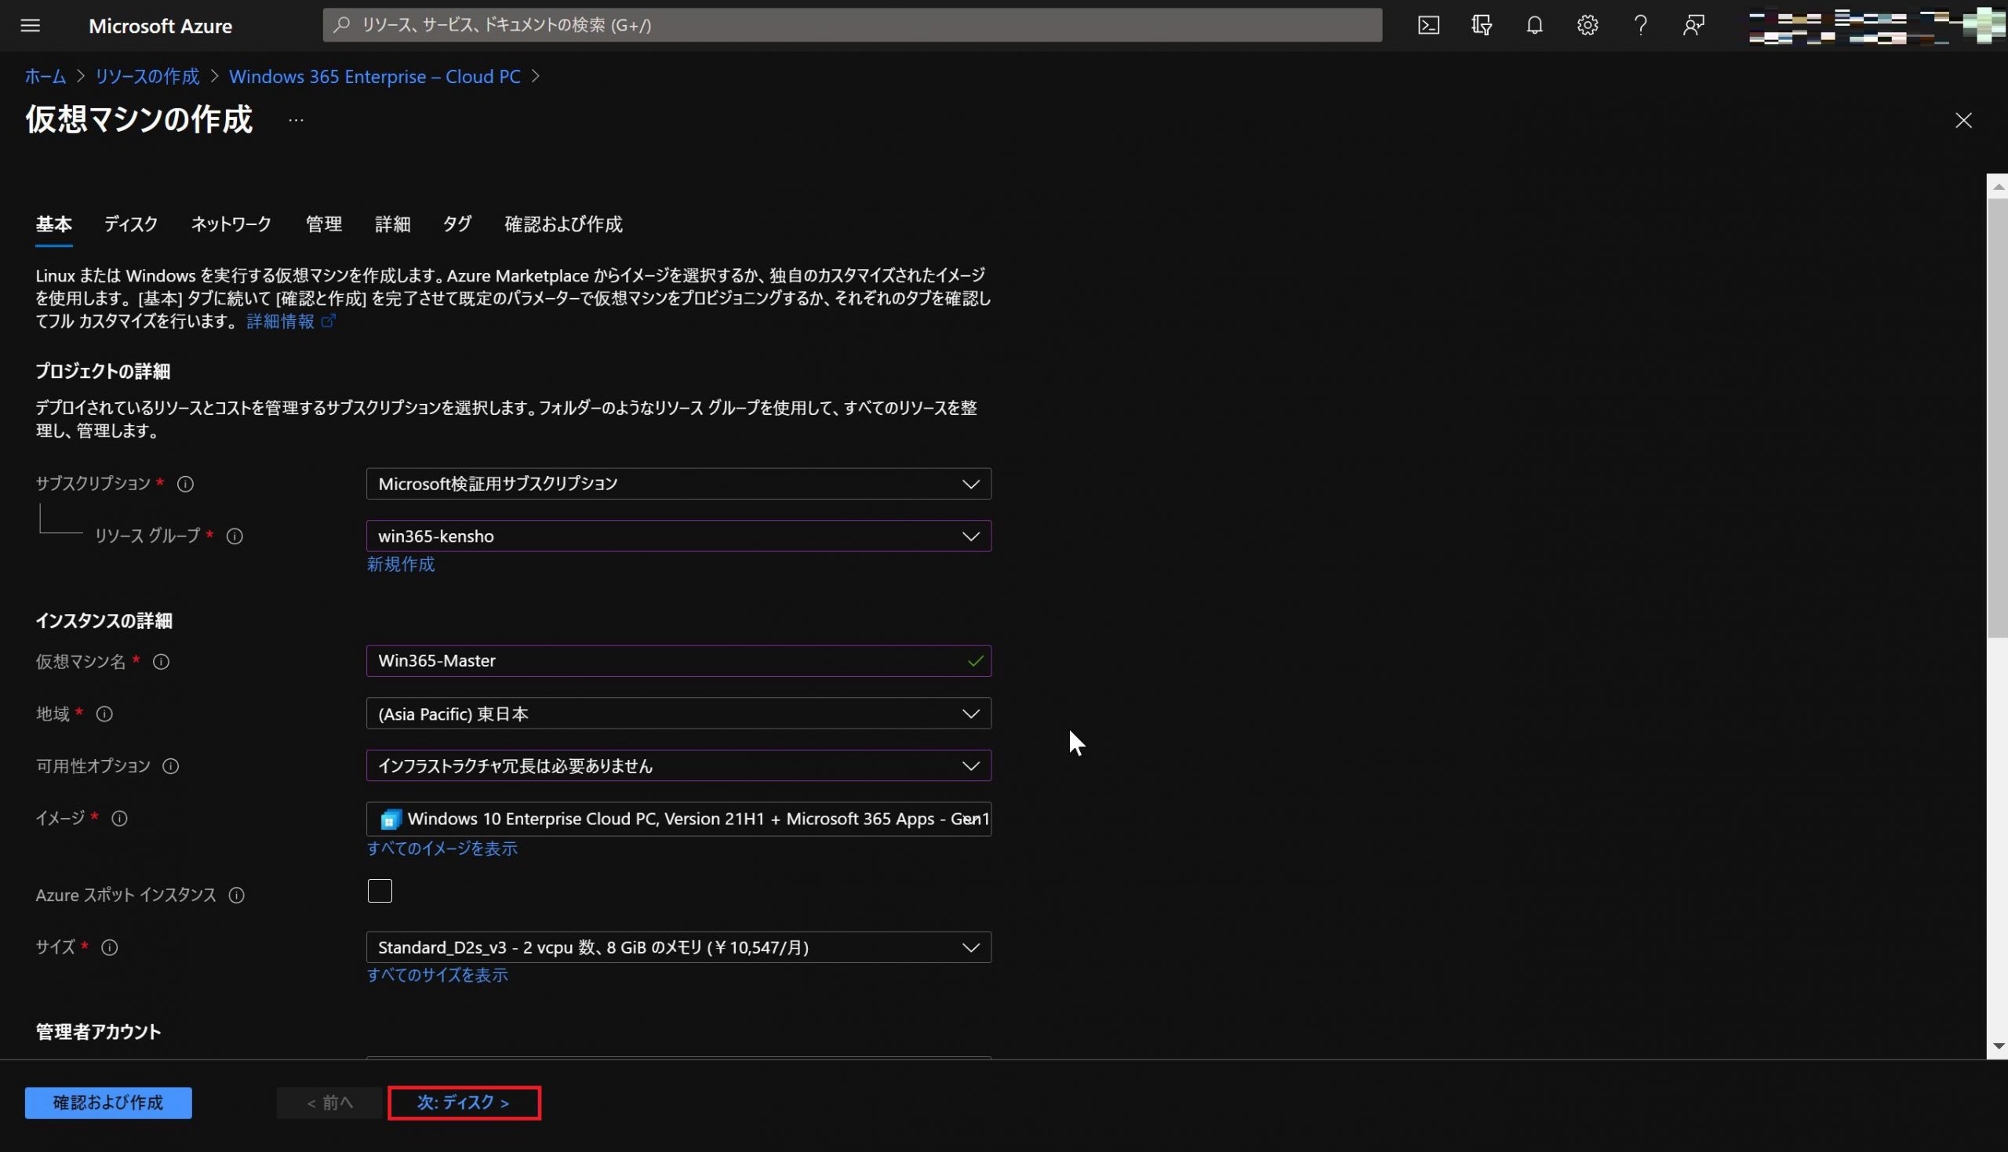
Task: Open the hamburger portal menu
Action: [30, 25]
